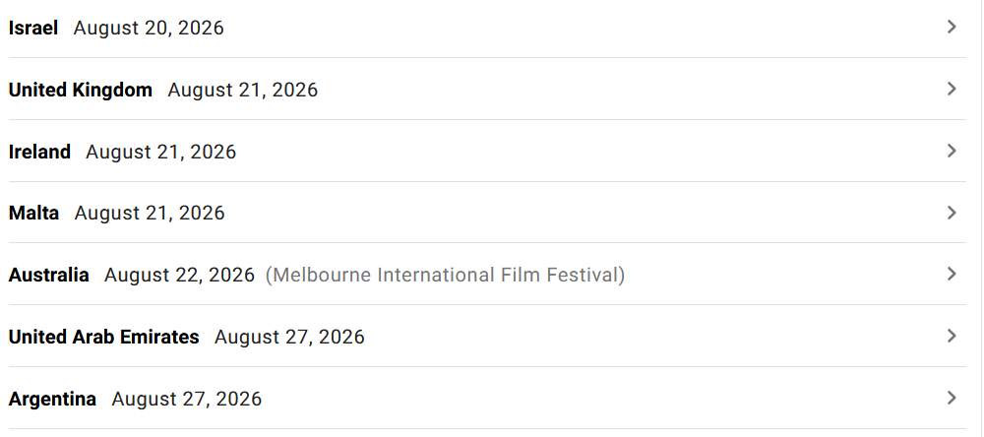
Task: Click the Argentina August 27, 2026 date
Action: point(187,400)
